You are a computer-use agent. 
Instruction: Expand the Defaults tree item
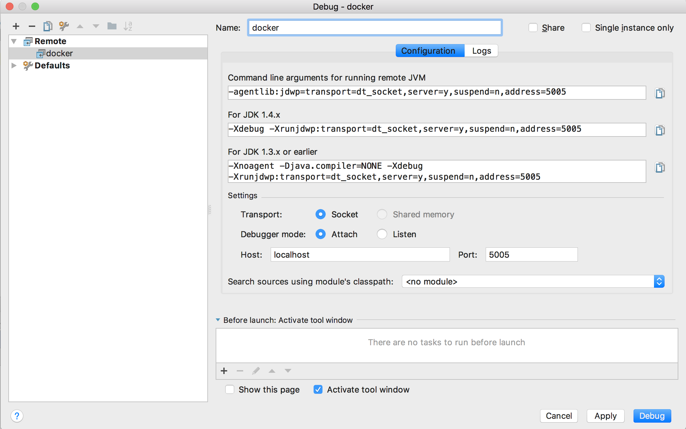pyautogui.click(x=14, y=65)
